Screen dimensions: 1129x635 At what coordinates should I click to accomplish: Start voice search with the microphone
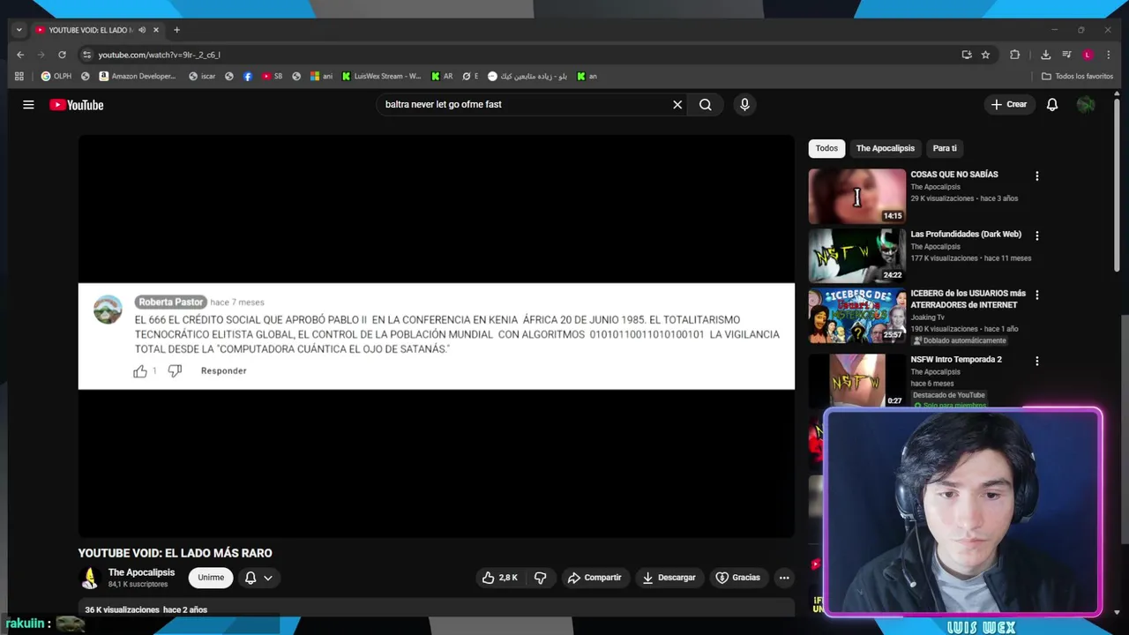pyautogui.click(x=744, y=105)
